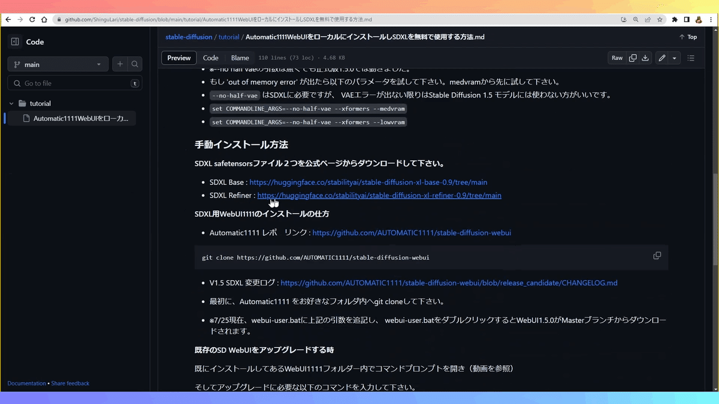Collapse the tutorial folder chevron
The height and width of the screenshot is (404, 719).
(x=11, y=104)
